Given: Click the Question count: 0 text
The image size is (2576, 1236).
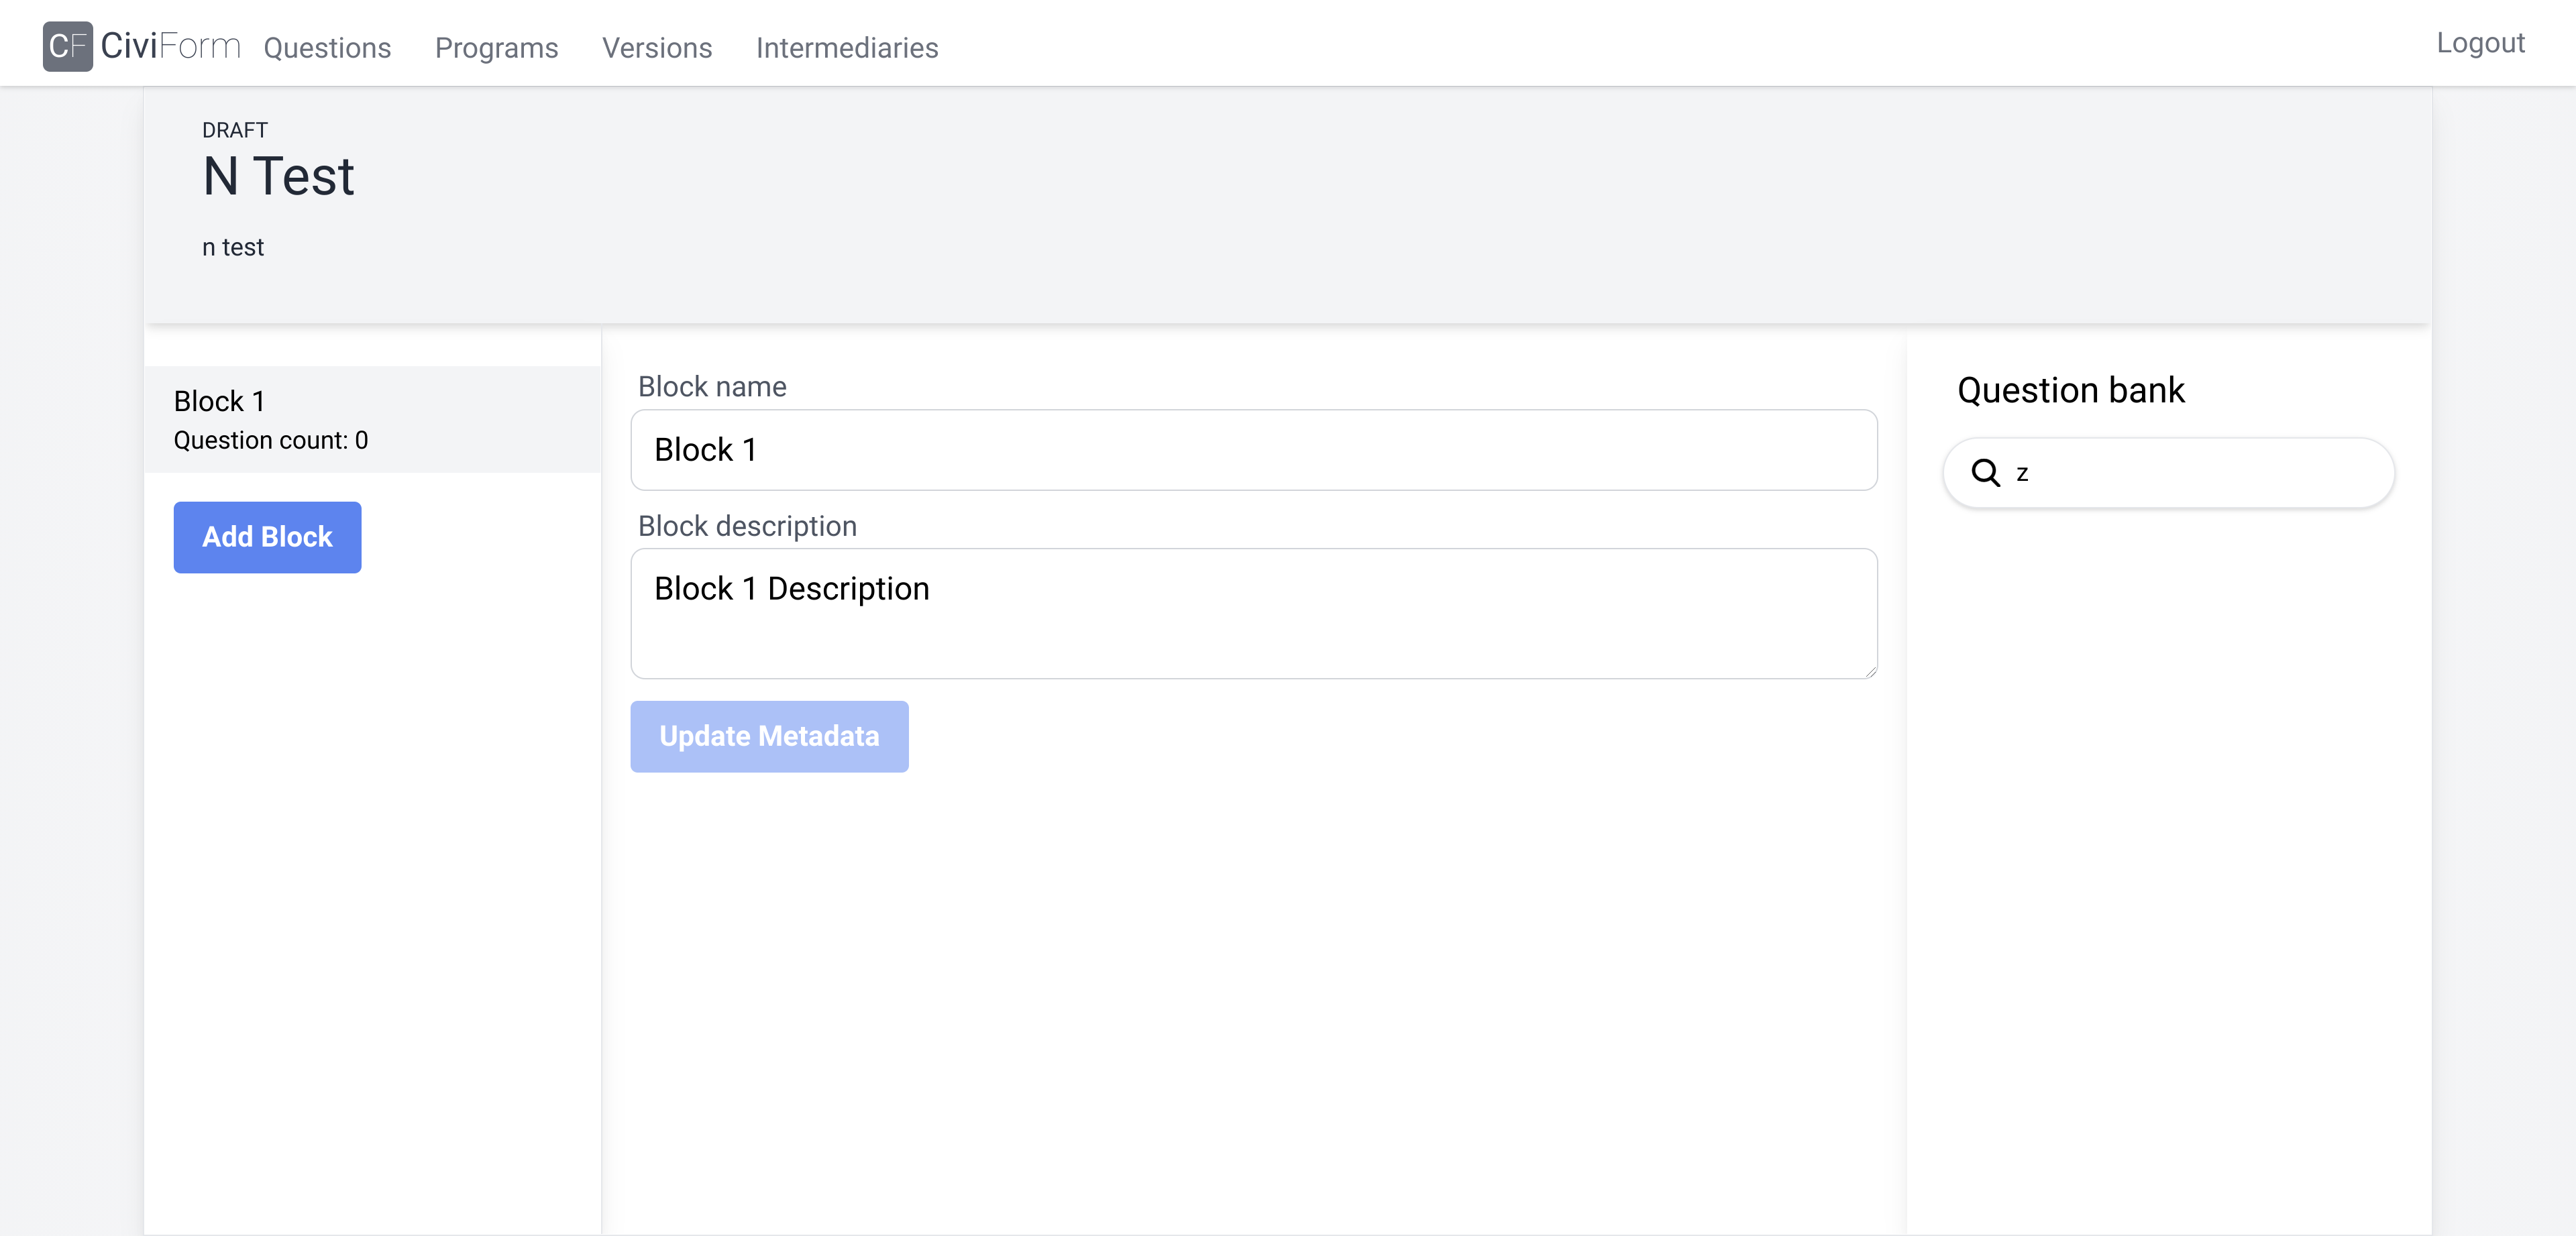Looking at the screenshot, I should click(x=270, y=440).
